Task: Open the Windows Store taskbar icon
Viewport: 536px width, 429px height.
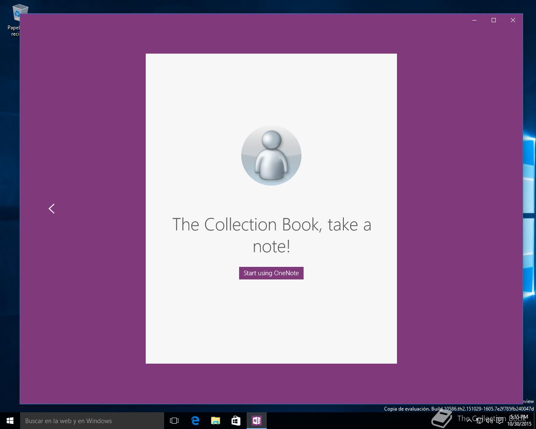Action: 236,421
